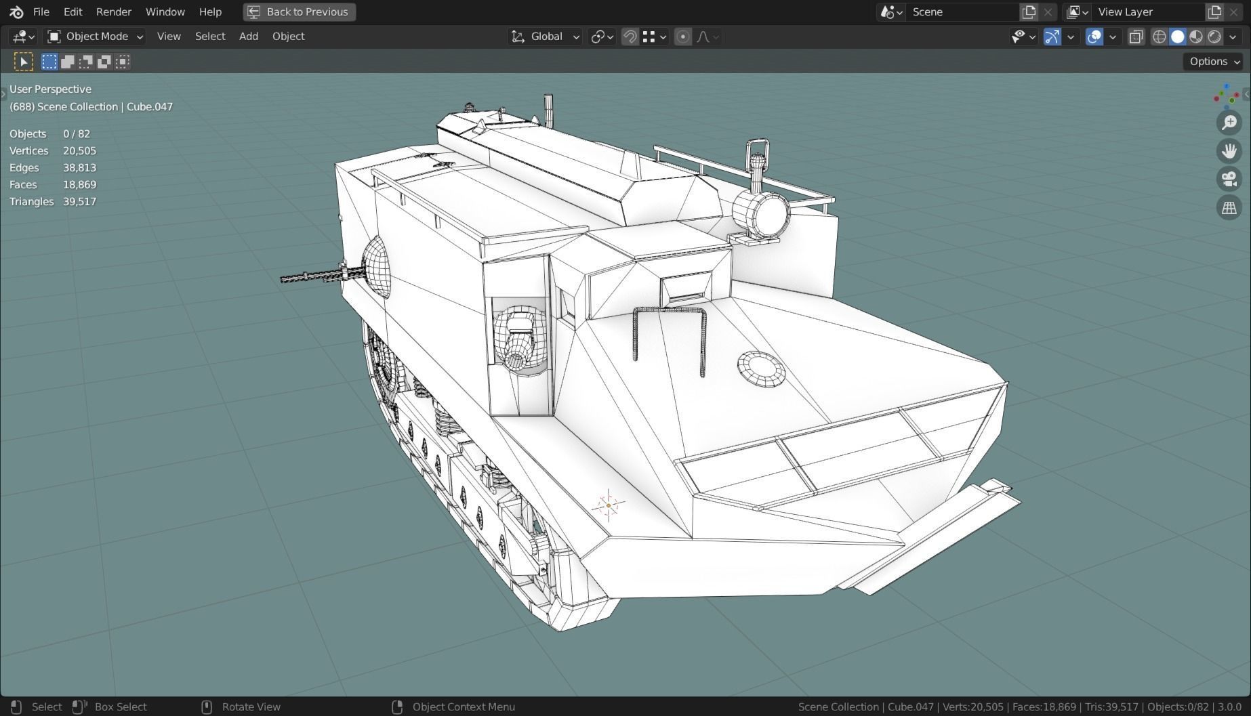
Task: Open the Object Mode dropdown
Action: 95,37
